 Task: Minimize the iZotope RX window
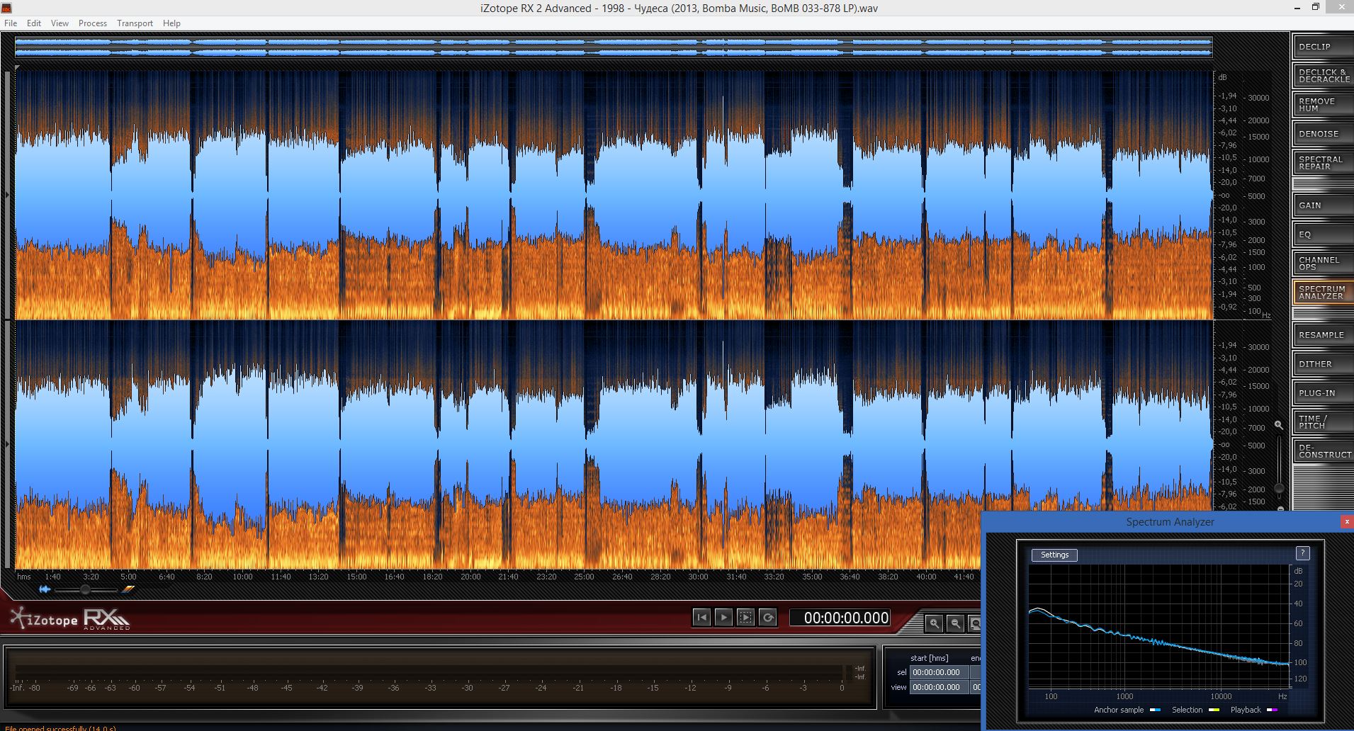coord(1297,8)
